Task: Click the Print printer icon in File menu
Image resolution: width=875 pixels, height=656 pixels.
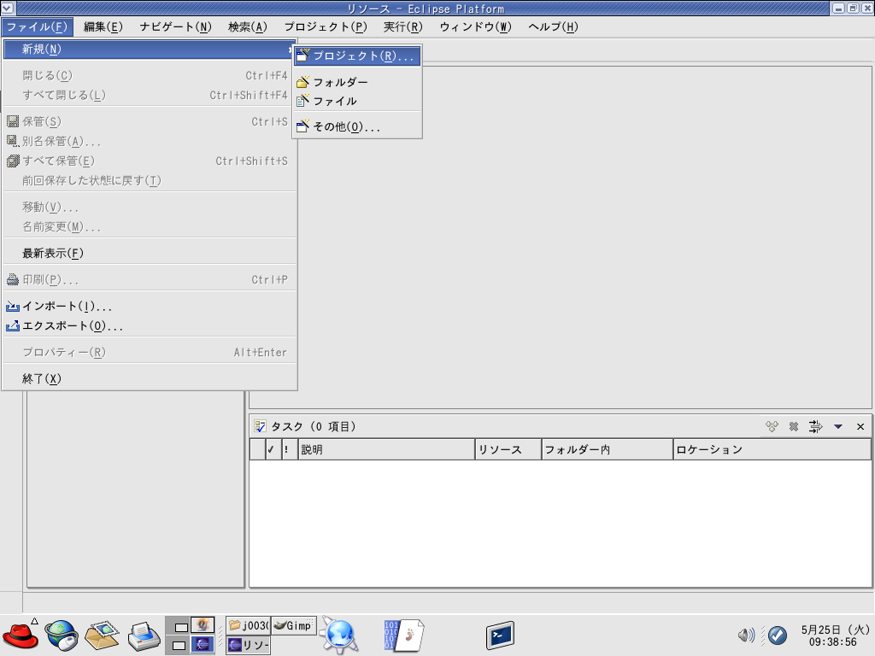Action: 13,279
